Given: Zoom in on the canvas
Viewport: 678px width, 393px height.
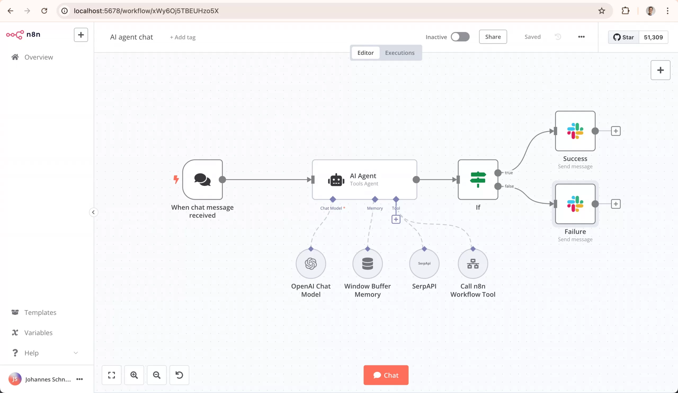Looking at the screenshot, I should (x=134, y=375).
